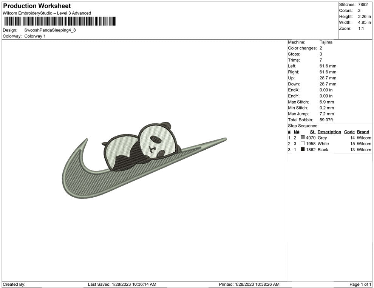374x288 pixels.
Task: Click the 'Color changes:' label
Action: coord(302,48)
